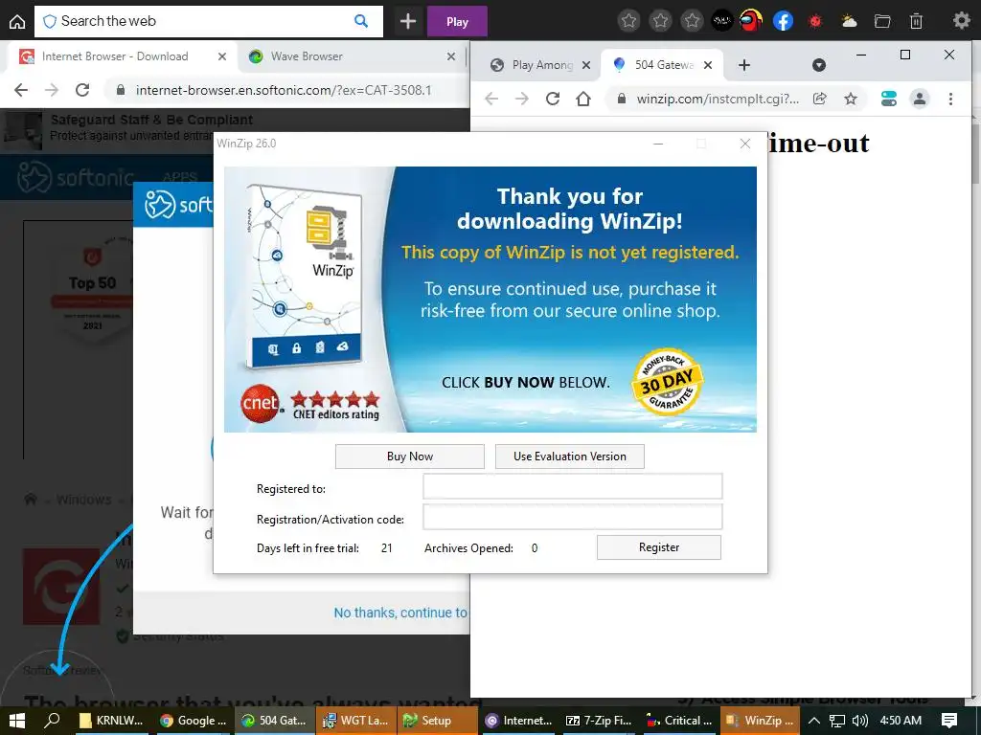Open the Windows Start menu

click(x=17, y=721)
